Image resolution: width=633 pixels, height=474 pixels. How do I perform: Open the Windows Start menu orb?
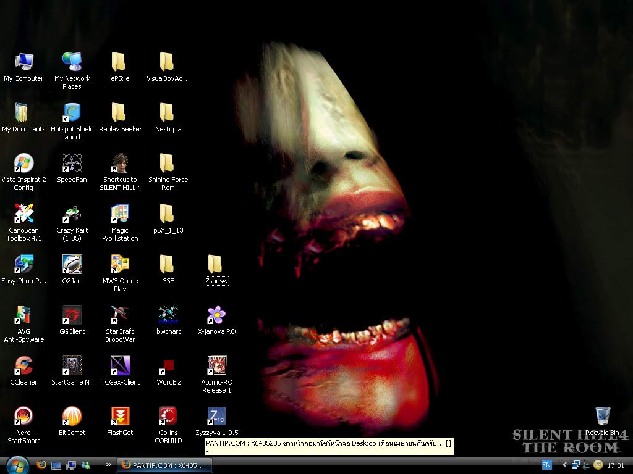17,465
